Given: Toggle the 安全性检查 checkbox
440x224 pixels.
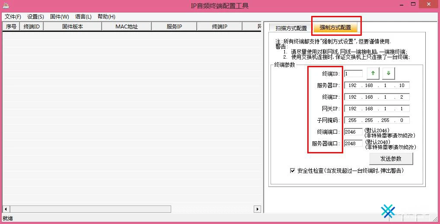Looking at the screenshot, I should pos(293,171).
